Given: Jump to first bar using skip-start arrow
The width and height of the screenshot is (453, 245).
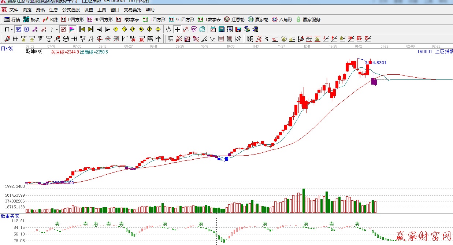Looking at the screenshot, I should 82,29.
